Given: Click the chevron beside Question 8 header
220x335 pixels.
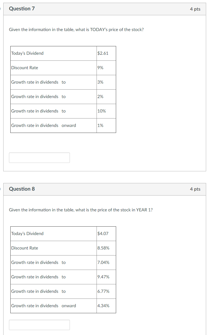Looking at the screenshot, I should 1,188.
